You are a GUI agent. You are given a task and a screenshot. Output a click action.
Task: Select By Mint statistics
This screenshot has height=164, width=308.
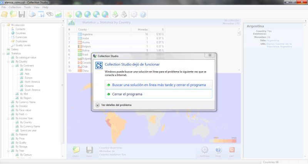tap(24, 94)
